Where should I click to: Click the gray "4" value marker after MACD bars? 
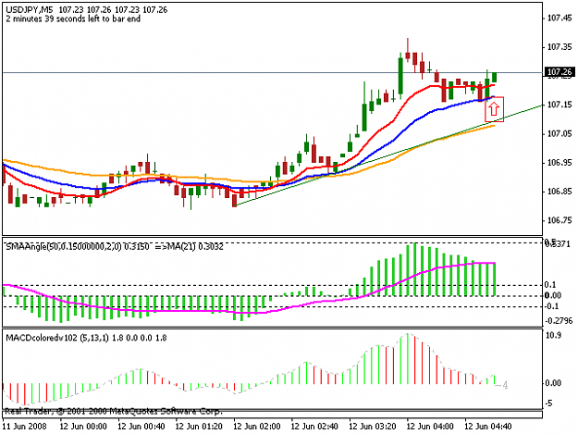coord(505,385)
